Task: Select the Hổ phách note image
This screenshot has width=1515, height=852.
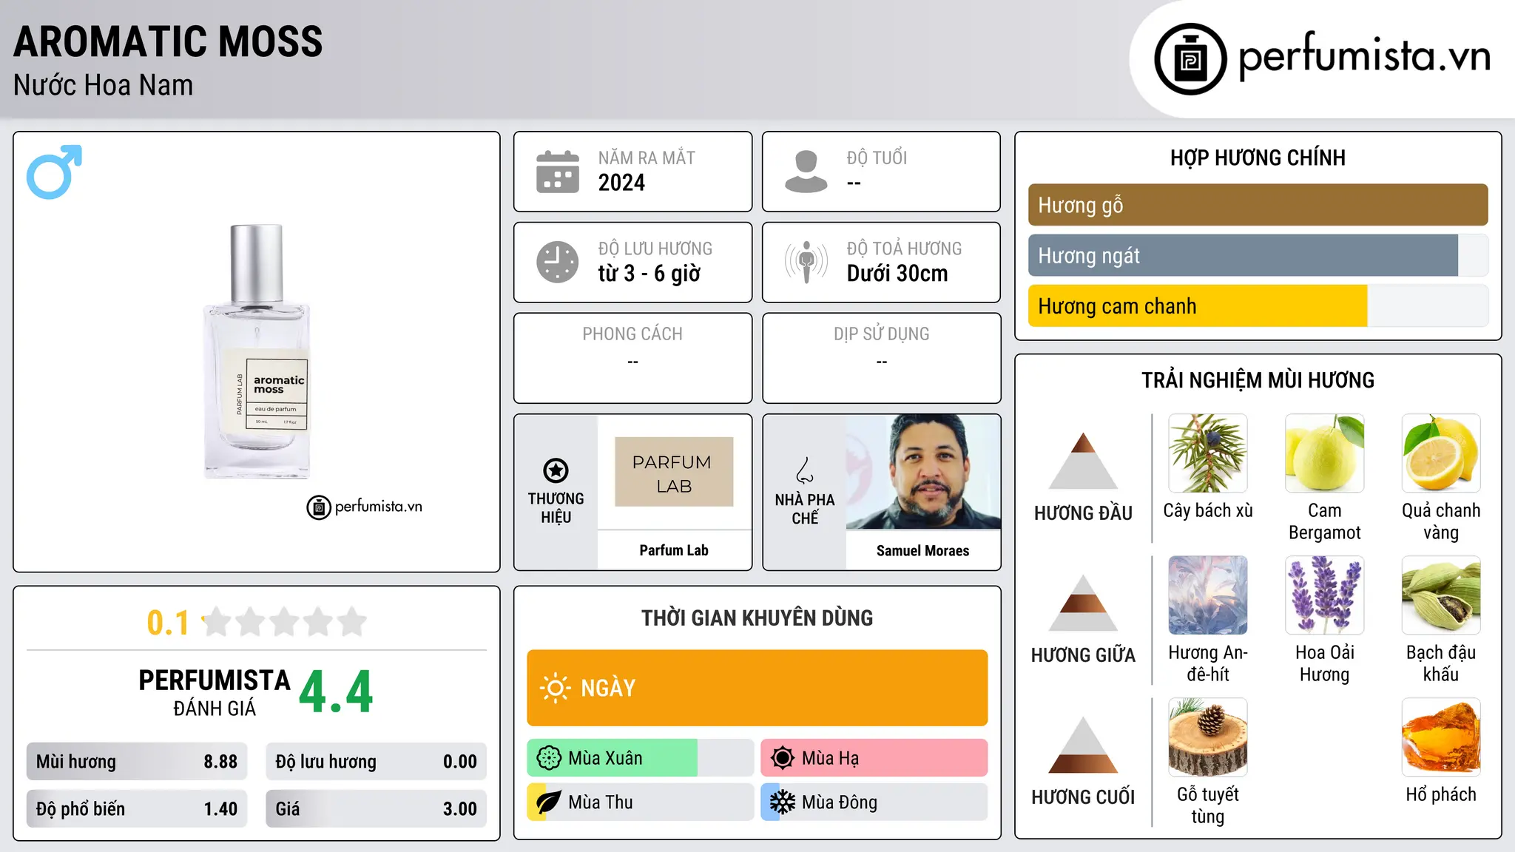Action: pos(1441,737)
